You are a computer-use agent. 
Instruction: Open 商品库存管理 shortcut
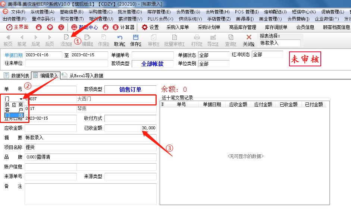point(243,27)
